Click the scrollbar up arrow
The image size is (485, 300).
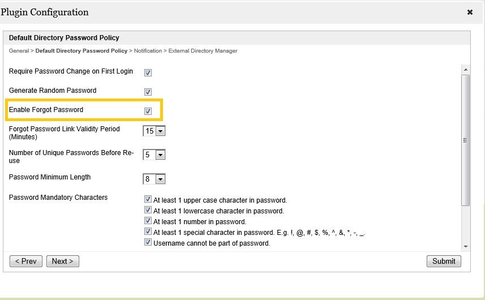click(466, 70)
